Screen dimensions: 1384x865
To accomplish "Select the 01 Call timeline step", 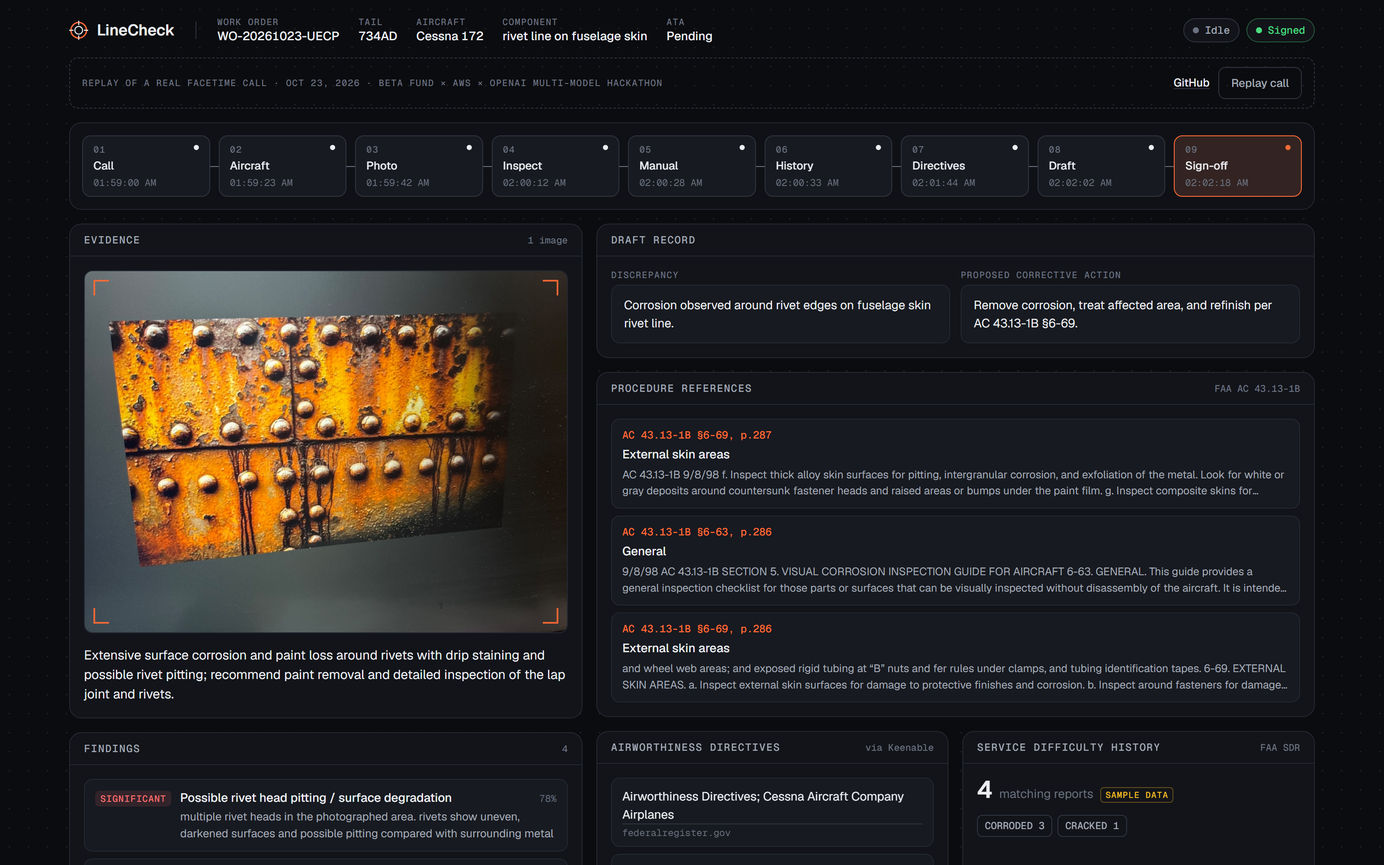I will pyautogui.click(x=146, y=166).
